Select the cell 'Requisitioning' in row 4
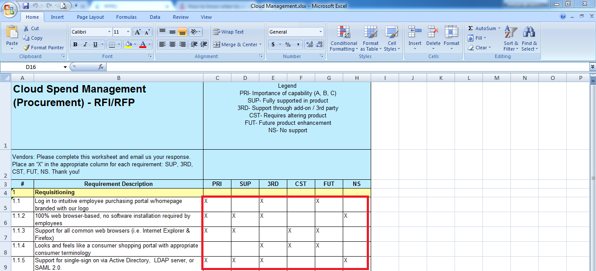The height and width of the screenshot is (271, 596). point(118,192)
